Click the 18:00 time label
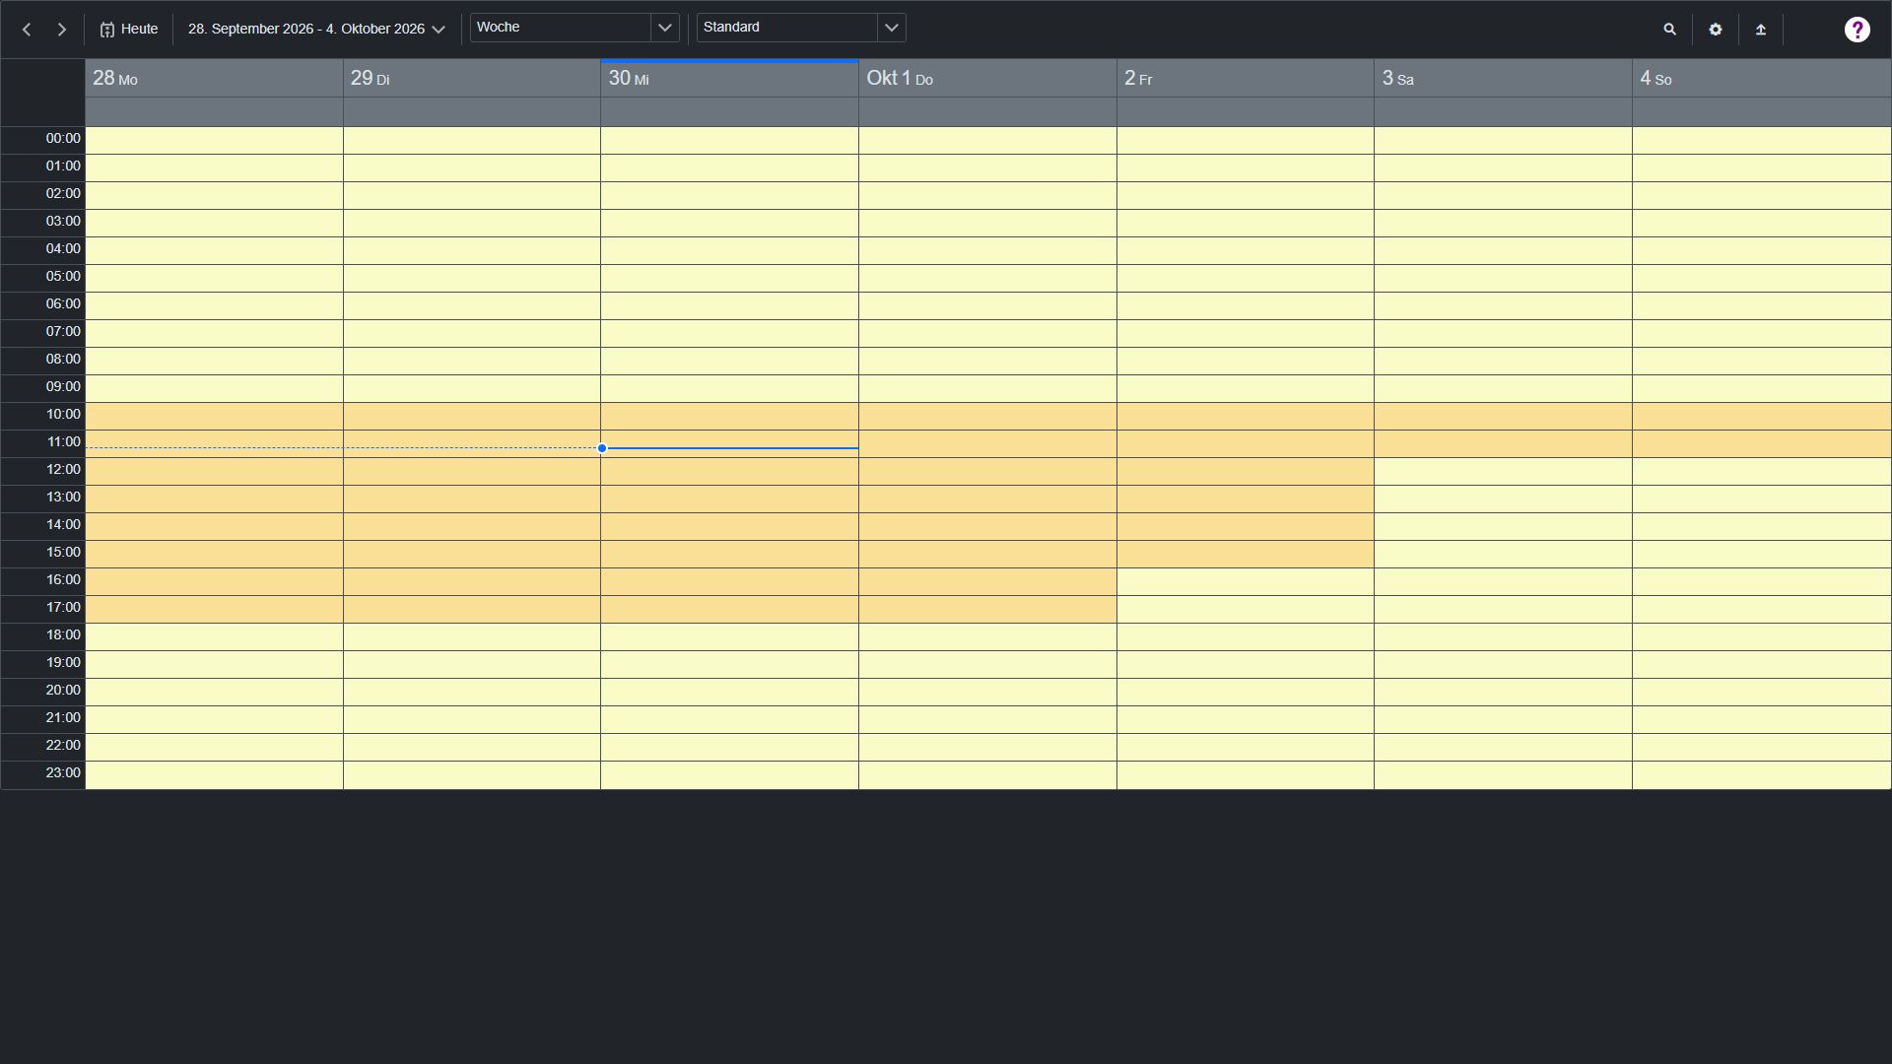The image size is (1892, 1064). (63, 634)
